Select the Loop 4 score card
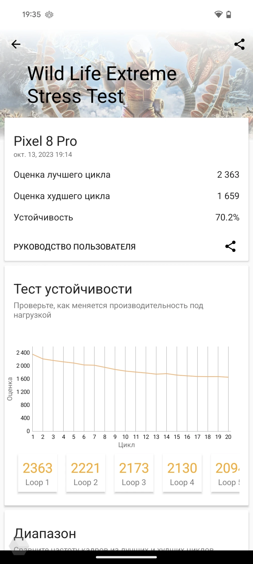 182,473
